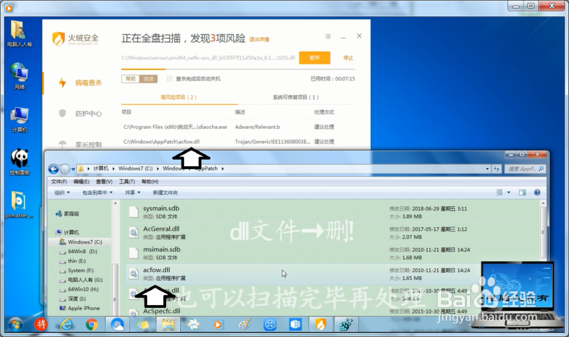Viewport: 569px width, 337px height.
Task: Expand the view options dropdown arrow
Action: 508,192
